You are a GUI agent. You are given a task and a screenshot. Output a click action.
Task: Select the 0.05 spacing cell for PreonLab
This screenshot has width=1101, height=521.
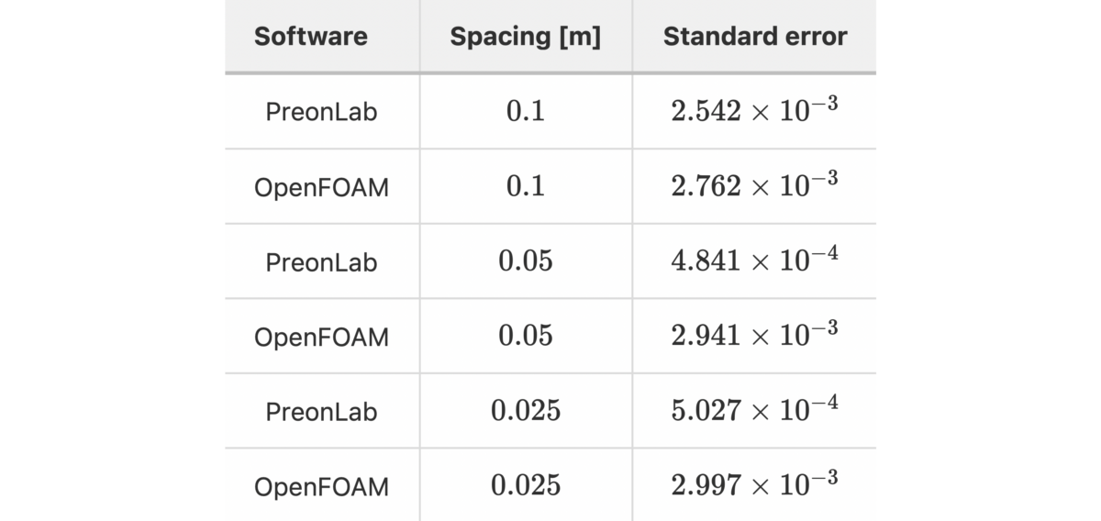click(x=525, y=261)
